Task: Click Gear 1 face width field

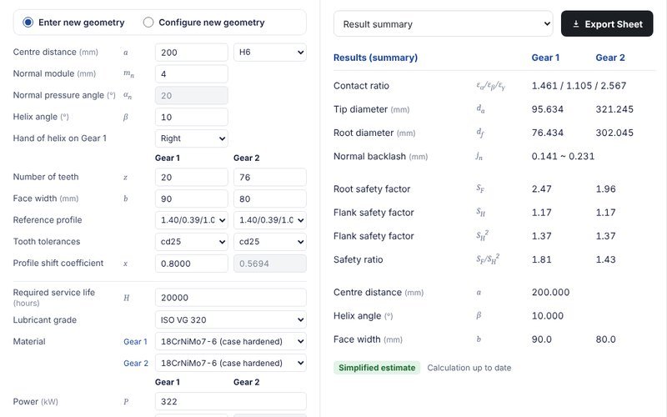Action: 192,198
